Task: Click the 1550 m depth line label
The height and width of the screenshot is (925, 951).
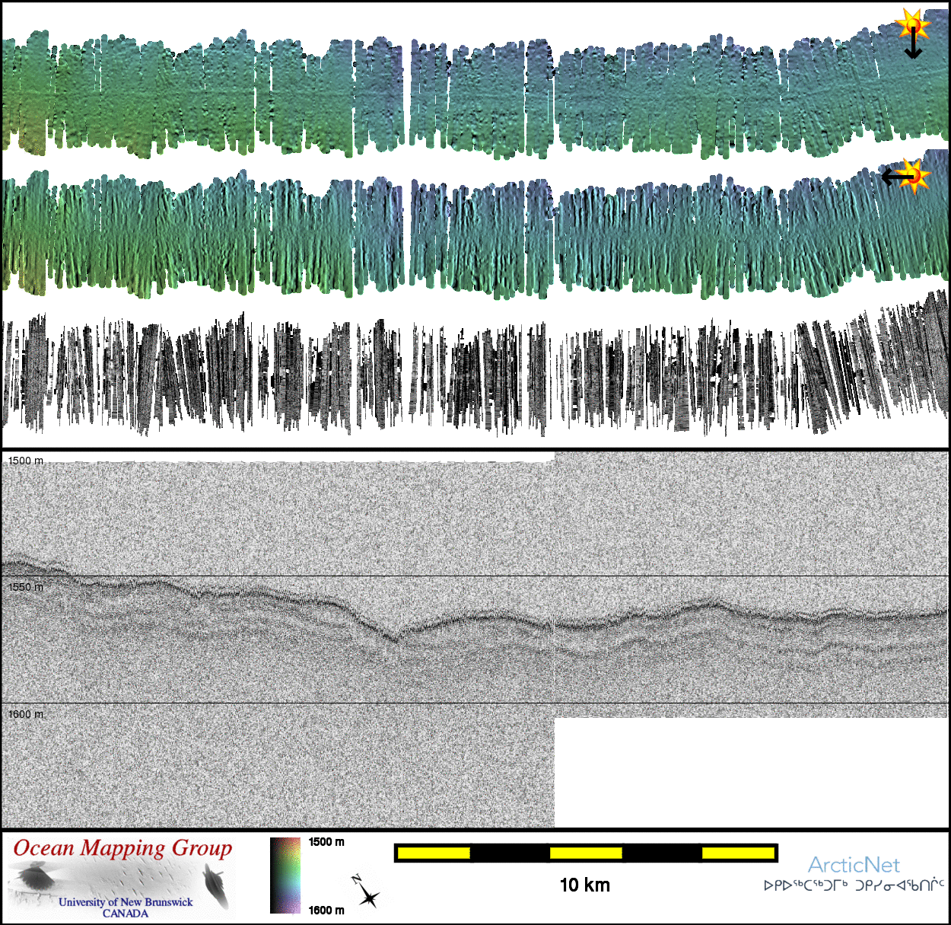Action: click(x=26, y=587)
